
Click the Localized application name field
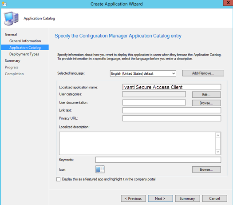coord(172,87)
